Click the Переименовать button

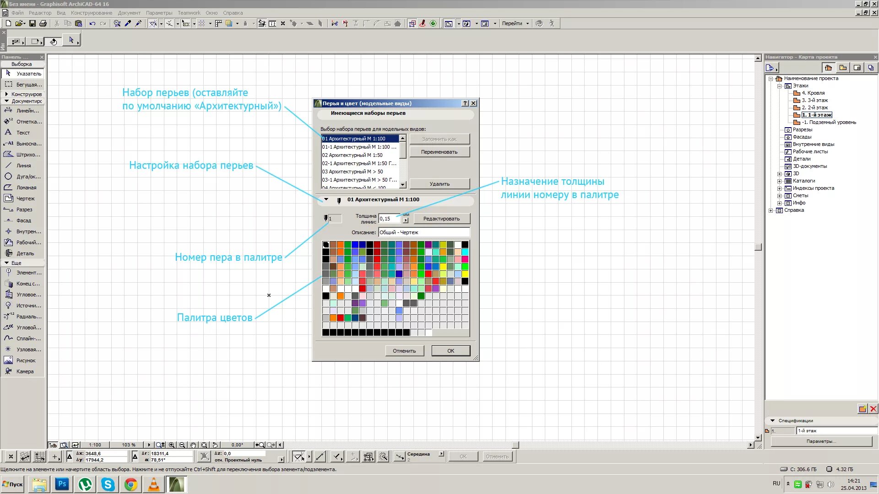point(439,152)
